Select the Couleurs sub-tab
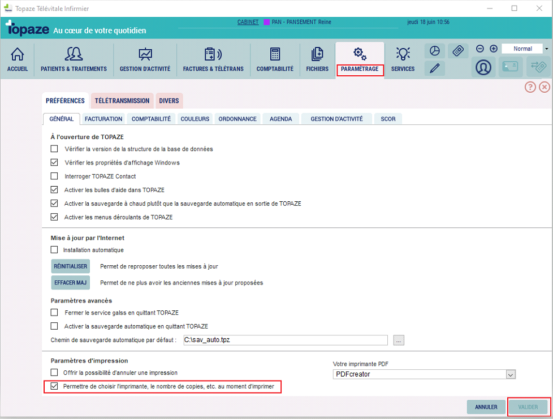The width and height of the screenshot is (553, 419). point(195,119)
